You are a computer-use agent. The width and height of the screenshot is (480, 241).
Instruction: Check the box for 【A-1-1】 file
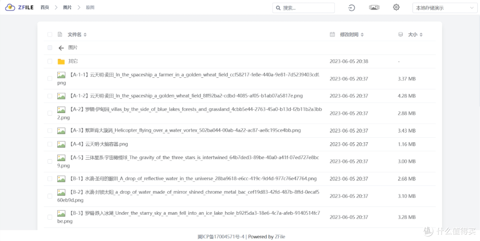[50, 79]
